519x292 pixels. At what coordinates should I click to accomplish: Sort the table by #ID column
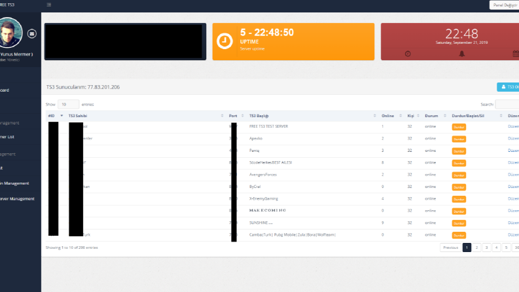click(55, 116)
